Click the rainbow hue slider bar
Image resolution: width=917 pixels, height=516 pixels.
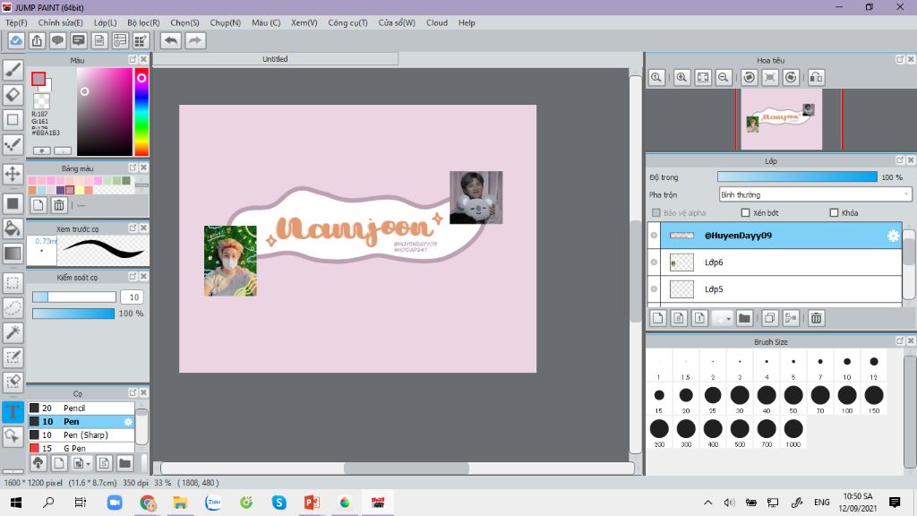click(x=141, y=112)
